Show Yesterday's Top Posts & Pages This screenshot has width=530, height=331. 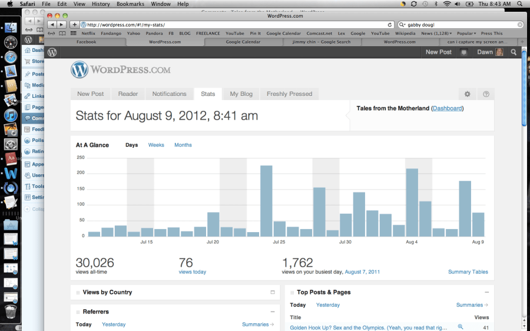(x=328, y=305)
